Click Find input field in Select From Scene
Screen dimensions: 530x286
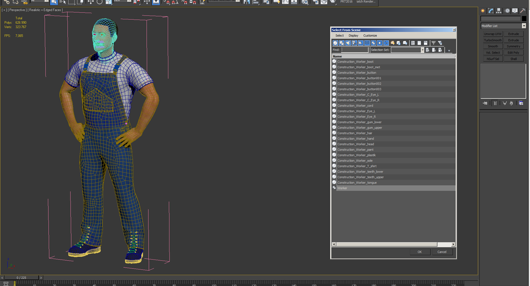point(355,50)
